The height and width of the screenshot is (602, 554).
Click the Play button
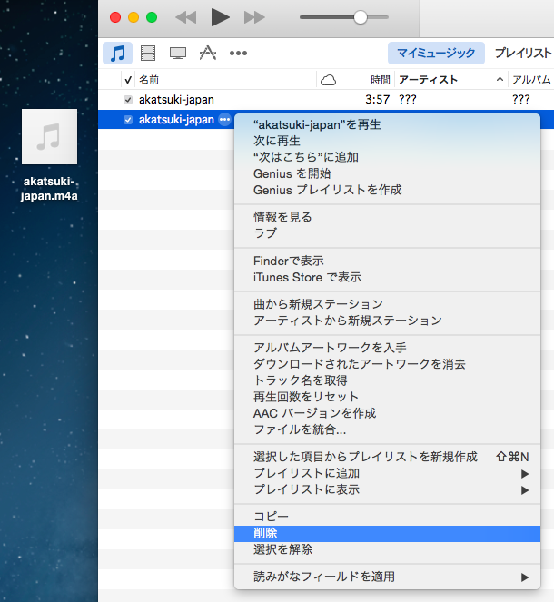(220, 17)
